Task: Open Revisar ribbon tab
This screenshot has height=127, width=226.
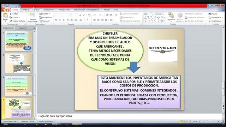Action: tap(107, 10)
